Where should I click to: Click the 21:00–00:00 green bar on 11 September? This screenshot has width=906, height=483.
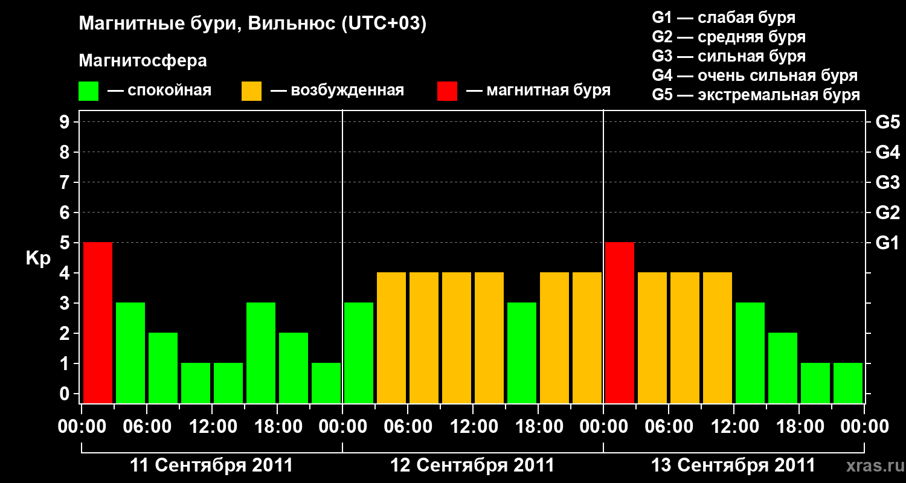[x=326, y=383]
